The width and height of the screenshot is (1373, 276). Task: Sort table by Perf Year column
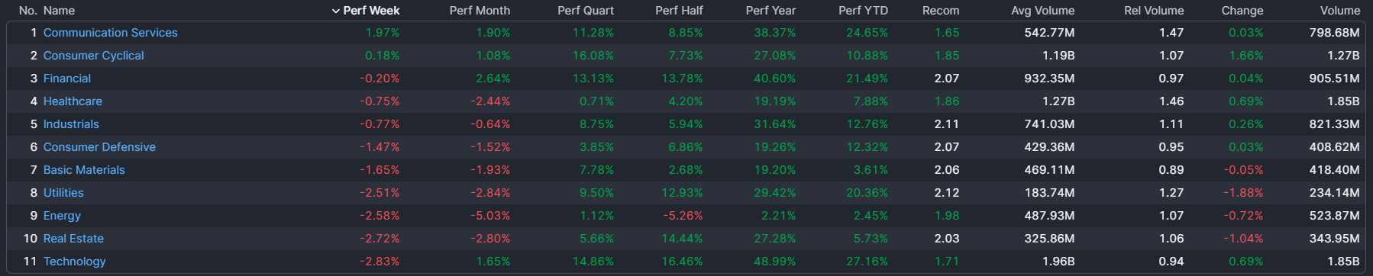770,11
